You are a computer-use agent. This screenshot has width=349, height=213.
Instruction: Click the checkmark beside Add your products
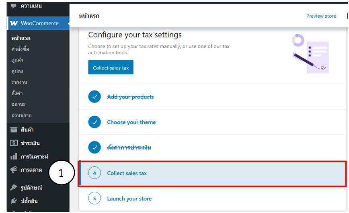pos(94,97)
